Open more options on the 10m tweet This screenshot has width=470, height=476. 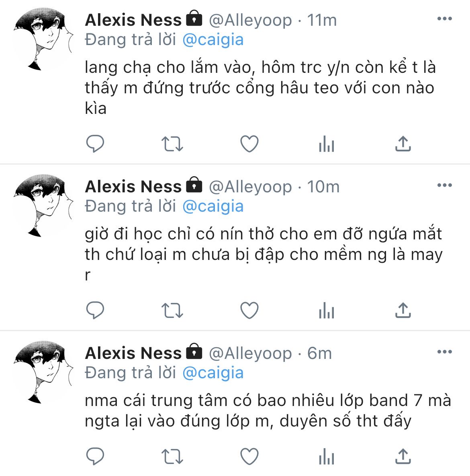click(445, 185)
